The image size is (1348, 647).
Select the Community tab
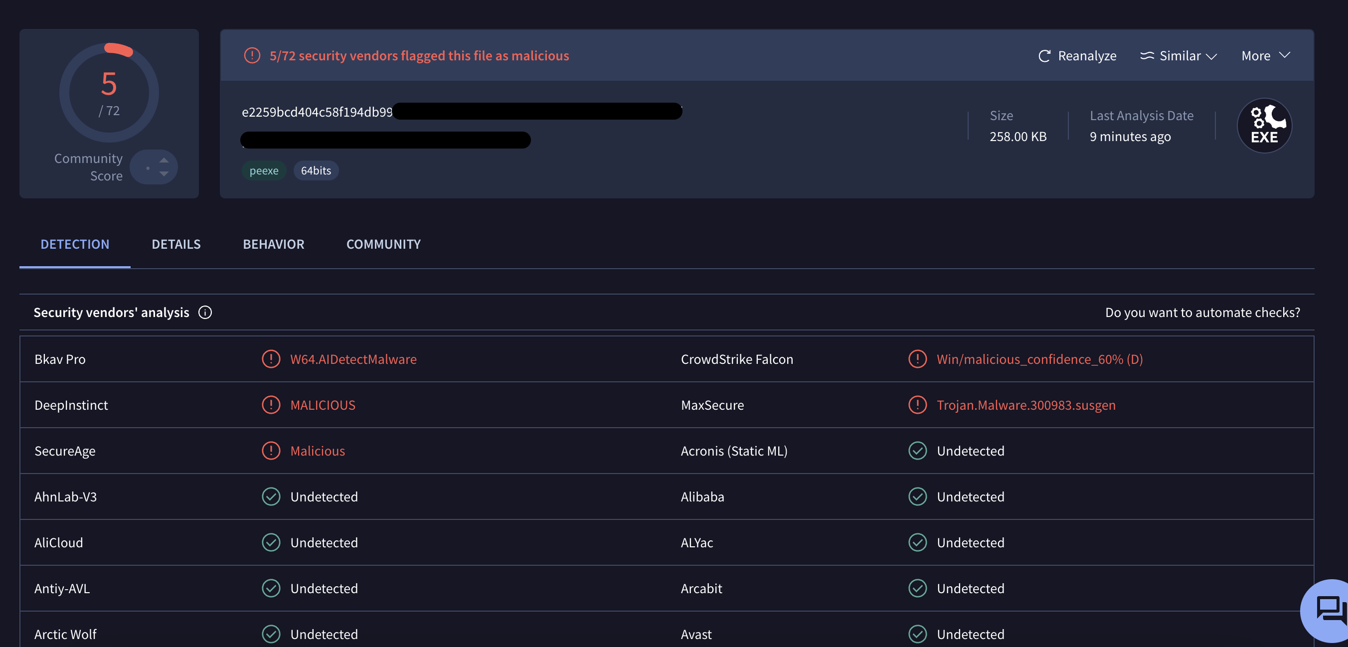click(x=383, y=244)
